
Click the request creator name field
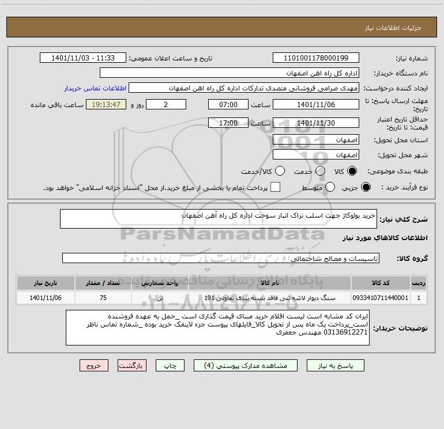[x=244, y=88]
